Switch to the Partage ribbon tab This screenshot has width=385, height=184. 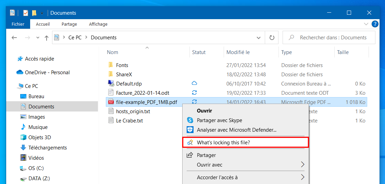(69, 24)
